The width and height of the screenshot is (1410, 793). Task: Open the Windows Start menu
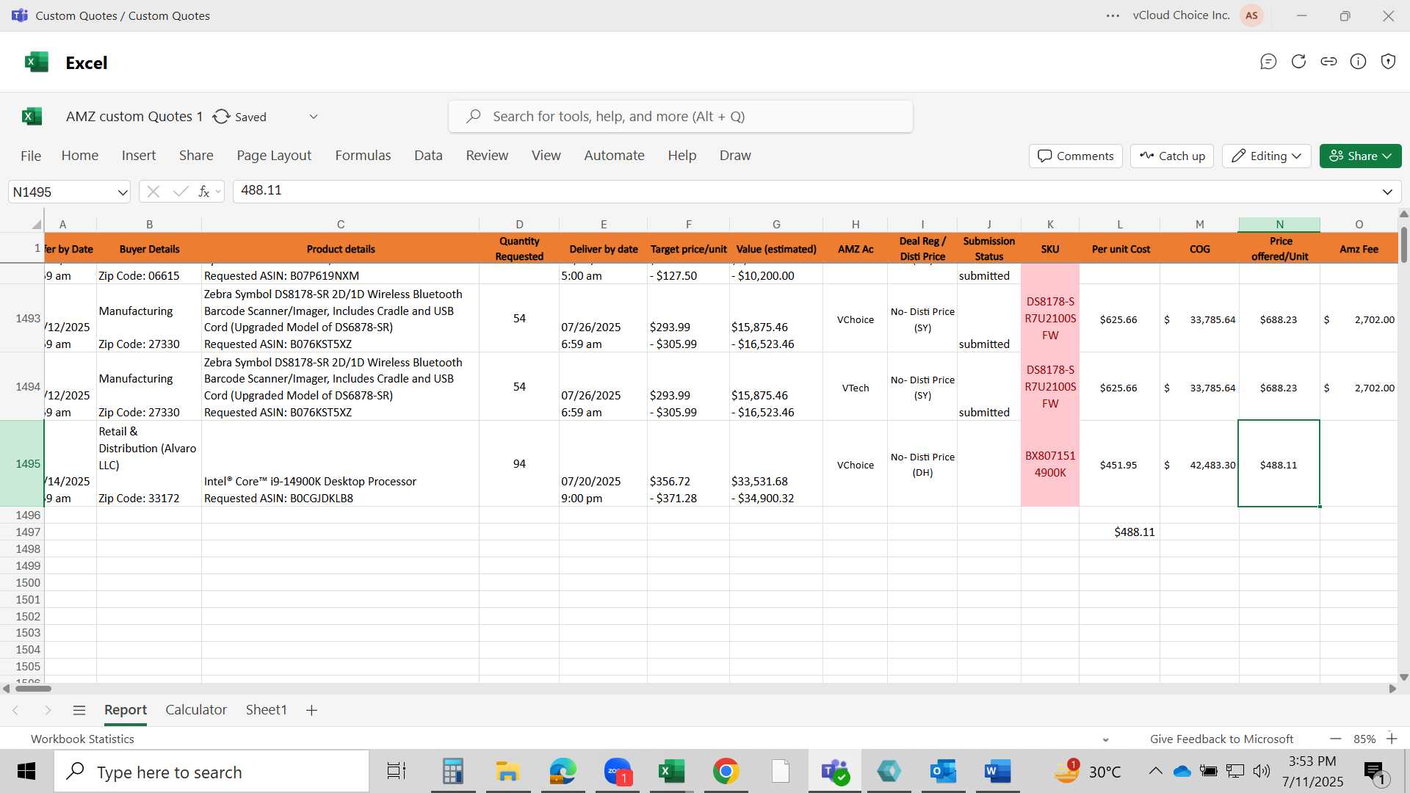(26, 772)
